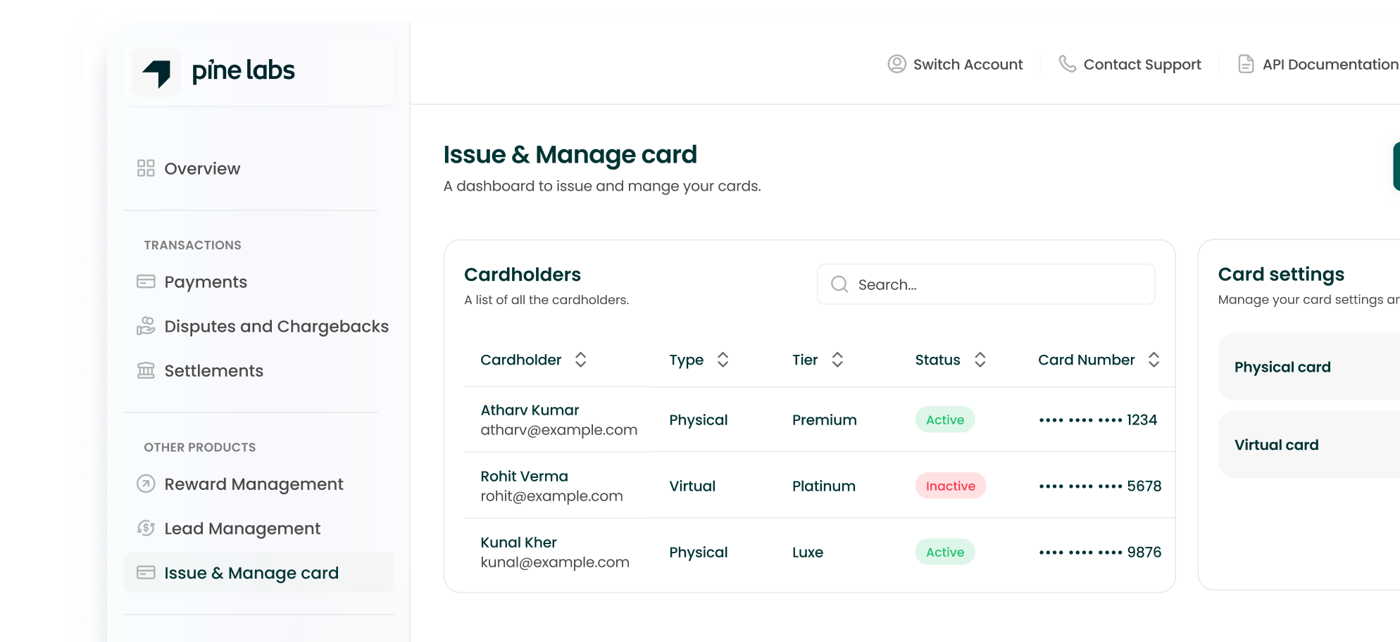Click Kunal Kher's Active status badge
The image size is (1400, 642).
945,552
